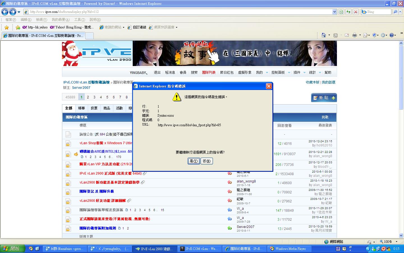Open the Favorites star panel
The width and height of the screenshot is (404, 253).
(x=6, y=27)
